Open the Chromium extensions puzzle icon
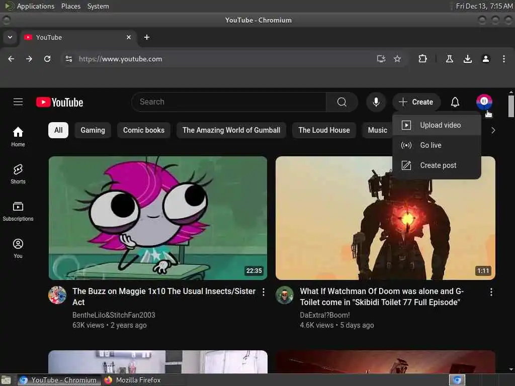The image size is (515, 386). pyautogui.click(x=422, y=59)
